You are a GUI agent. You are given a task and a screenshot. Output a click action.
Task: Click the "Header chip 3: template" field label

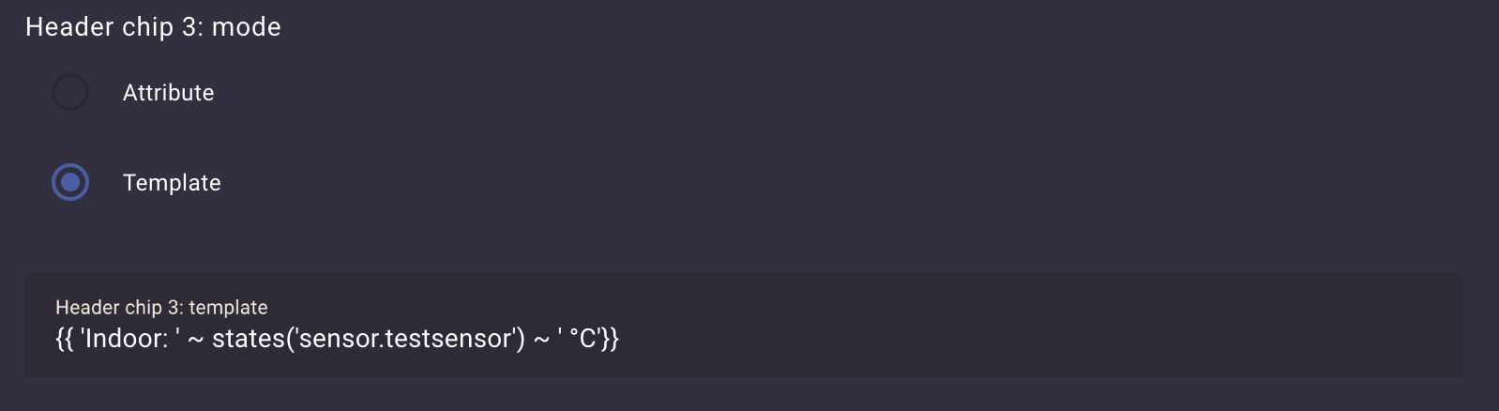click(x=161, y=308)
